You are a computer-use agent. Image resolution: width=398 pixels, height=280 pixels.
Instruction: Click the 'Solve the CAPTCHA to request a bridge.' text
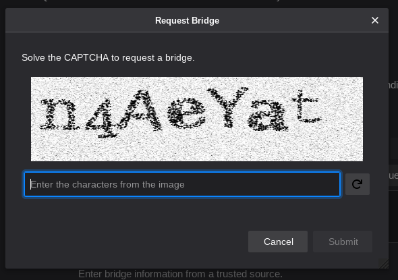pyautogui.click(x=108, y=57)
